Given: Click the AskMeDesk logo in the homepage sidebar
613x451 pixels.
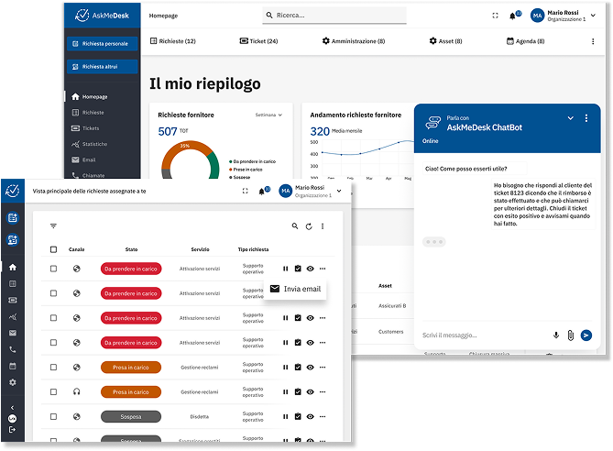Looking at the screenshot, I should (102, 16).
